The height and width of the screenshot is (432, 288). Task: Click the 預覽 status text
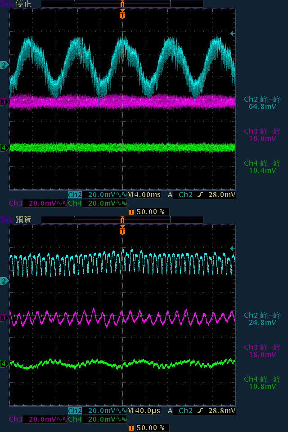(23, 220)
